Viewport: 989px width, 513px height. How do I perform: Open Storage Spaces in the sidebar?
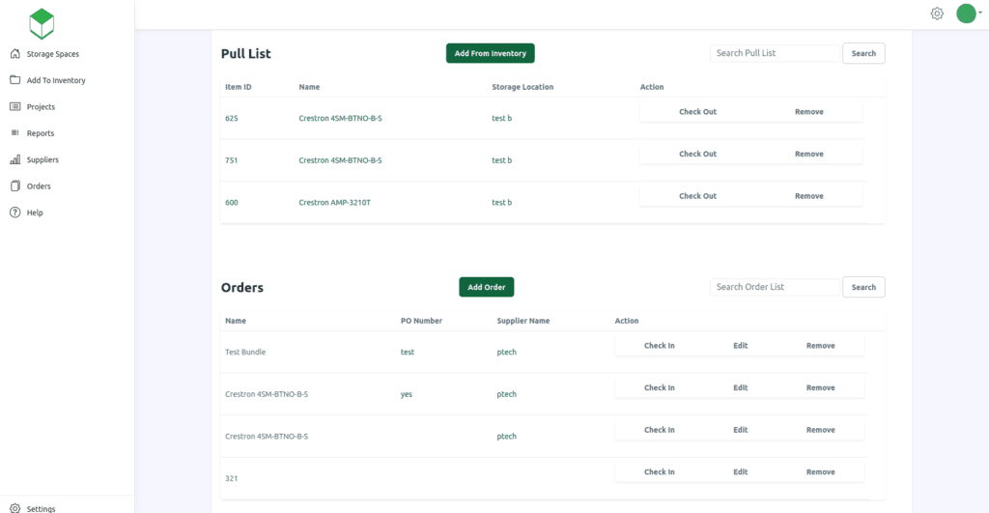pyautogui.click(x=53, y=54)
